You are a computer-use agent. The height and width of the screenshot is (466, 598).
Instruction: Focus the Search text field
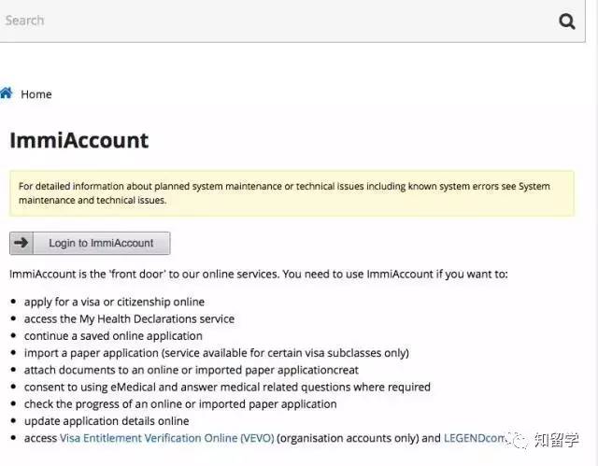point(271,21)
